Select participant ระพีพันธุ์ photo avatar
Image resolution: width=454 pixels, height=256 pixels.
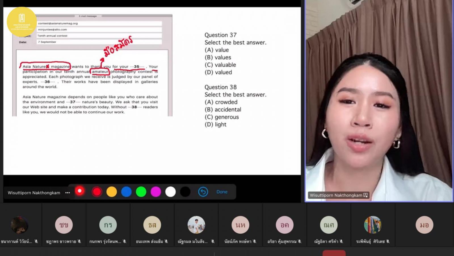point(373,225)
